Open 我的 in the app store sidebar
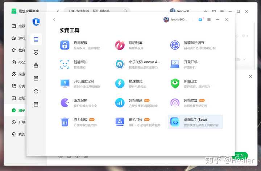The image size is (261, 171). (x=18, y=134)
